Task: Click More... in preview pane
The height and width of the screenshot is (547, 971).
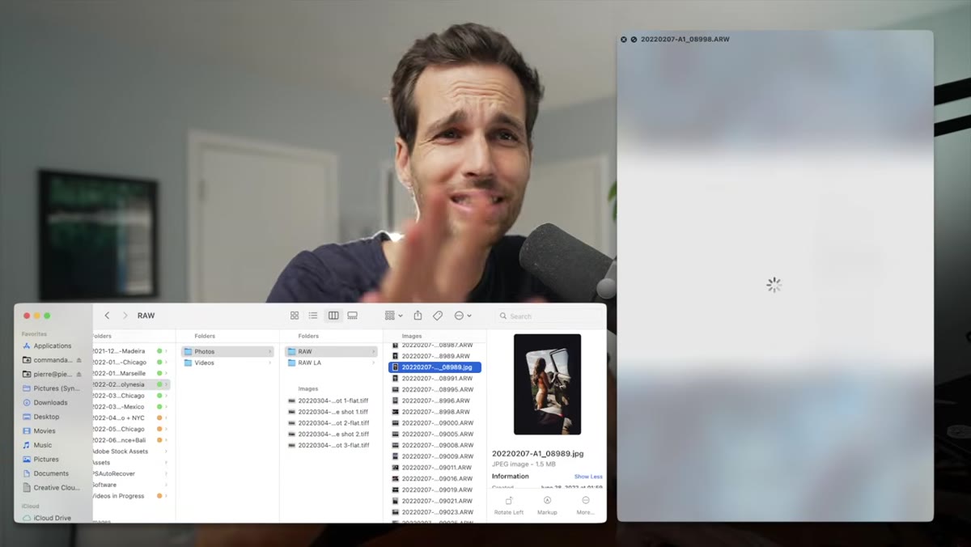Action: tap(585, 506)
